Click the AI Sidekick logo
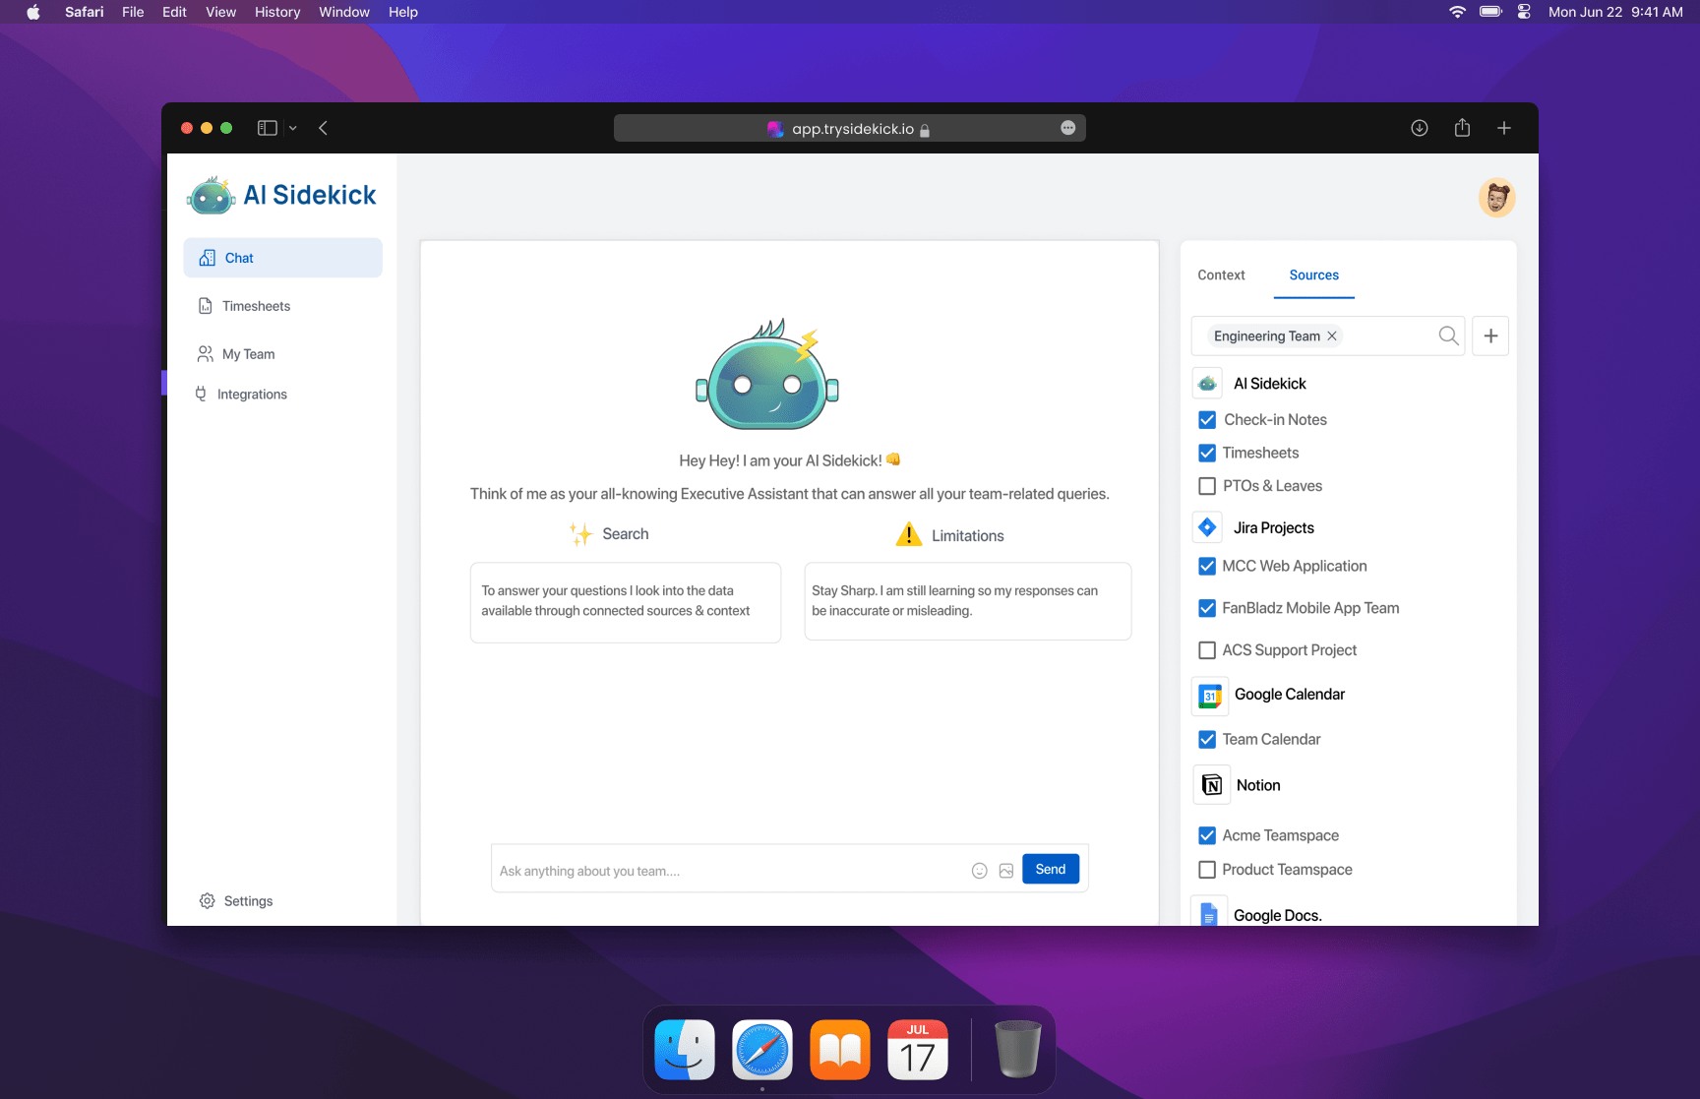Viewport: 1700px width, 1099px height. pos(281,196)
